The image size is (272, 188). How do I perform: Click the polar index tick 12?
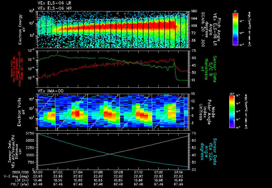click(193, 101)
